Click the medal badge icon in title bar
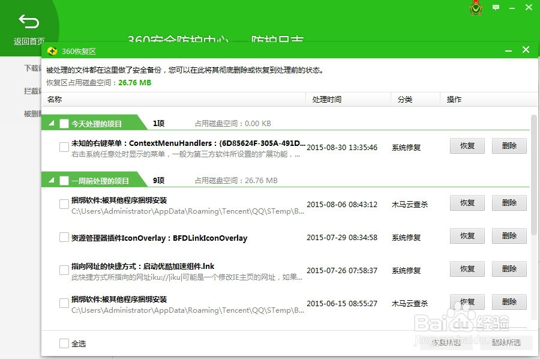Image resolution: width=540 pixels, height=359 pixels. pyautogui.click(x=476, y=8)
